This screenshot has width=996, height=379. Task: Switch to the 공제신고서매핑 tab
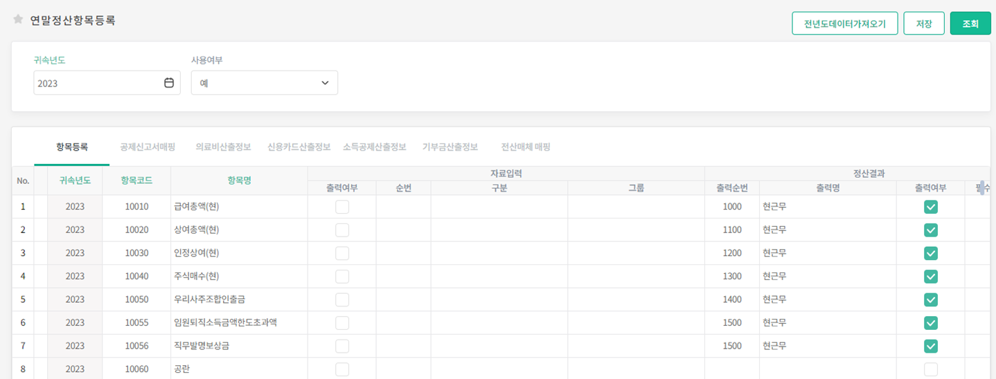coord(148,147)
